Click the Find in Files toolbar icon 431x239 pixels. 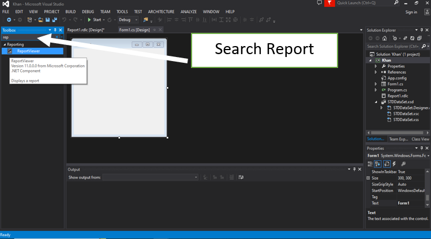point(145,20)
